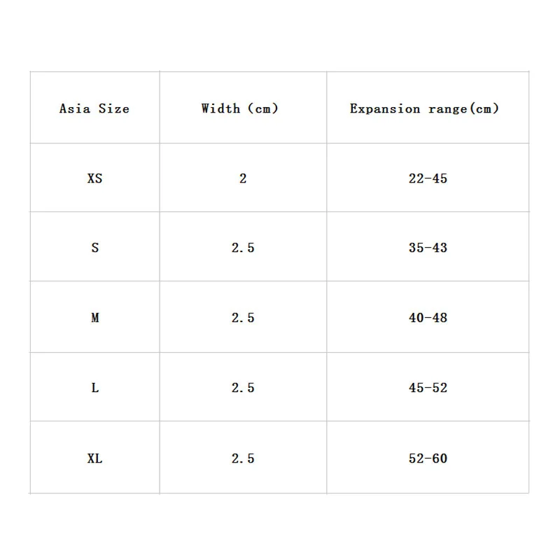Click the 2.5 width in XL row

(x=243, y=458)
